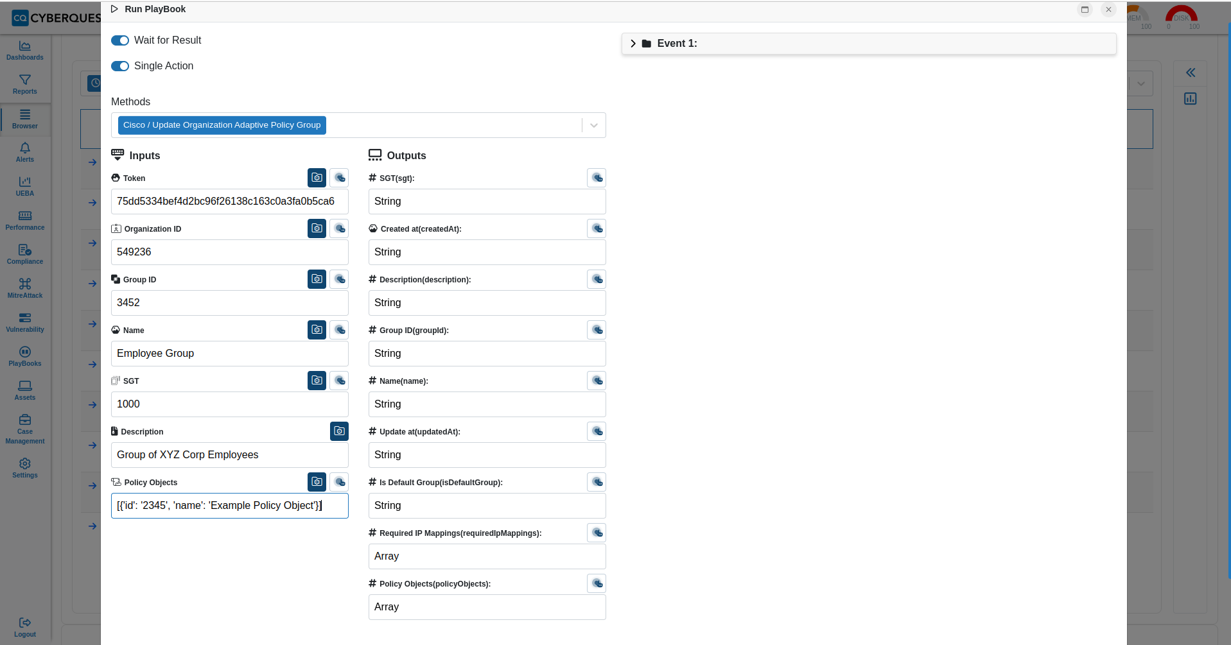
Task: Click the camera icon beside Token input
Action: click(x=317, y=178)
